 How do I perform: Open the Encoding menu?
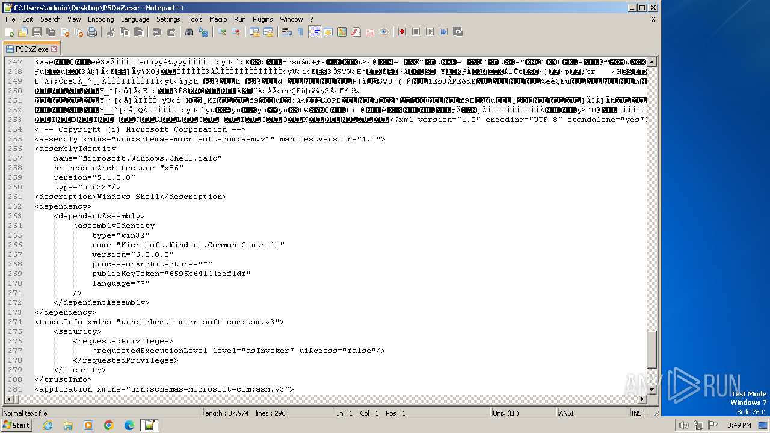coord(101,19)
